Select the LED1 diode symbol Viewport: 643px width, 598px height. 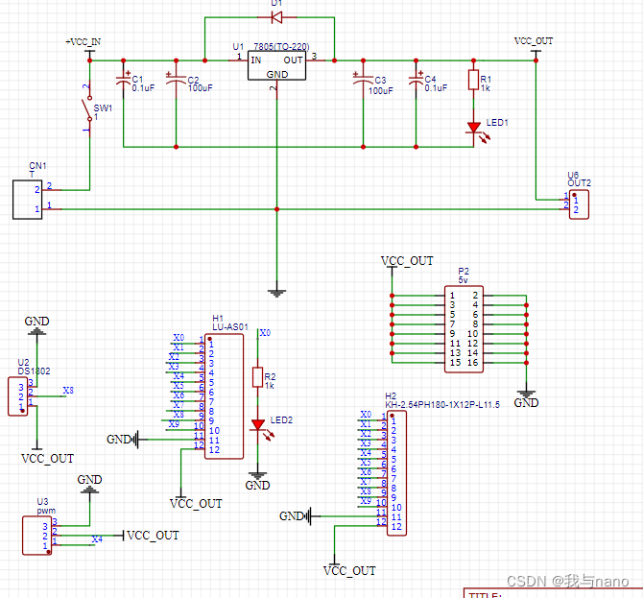coord(477,132)
